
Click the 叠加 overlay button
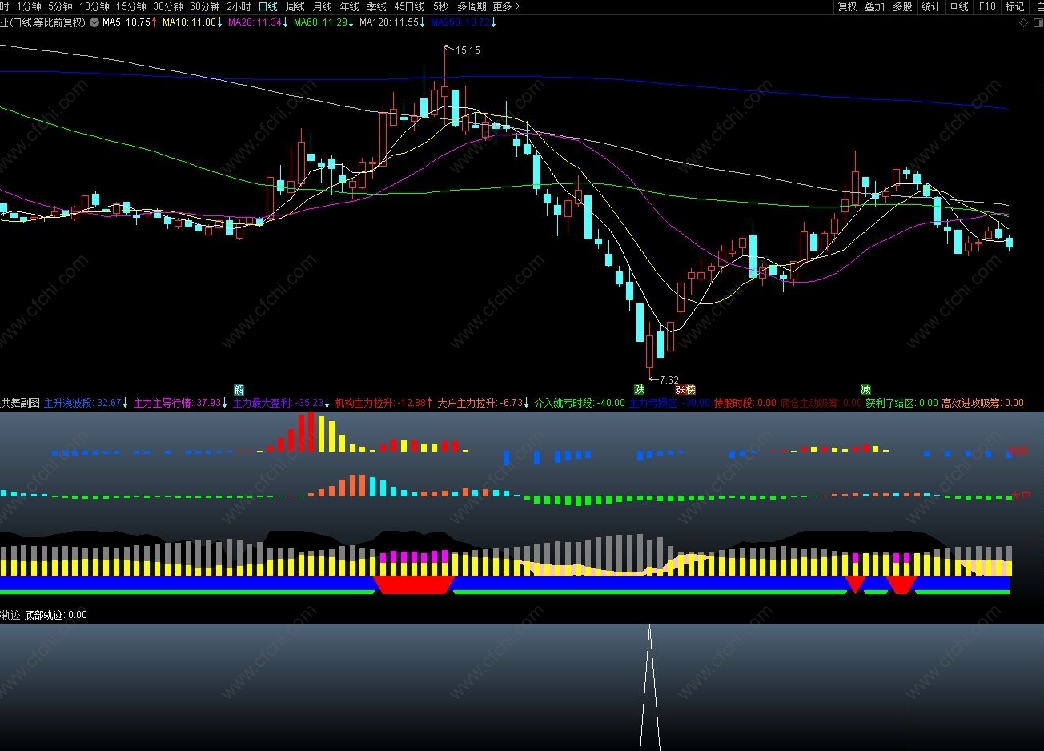tap(874, 6)
